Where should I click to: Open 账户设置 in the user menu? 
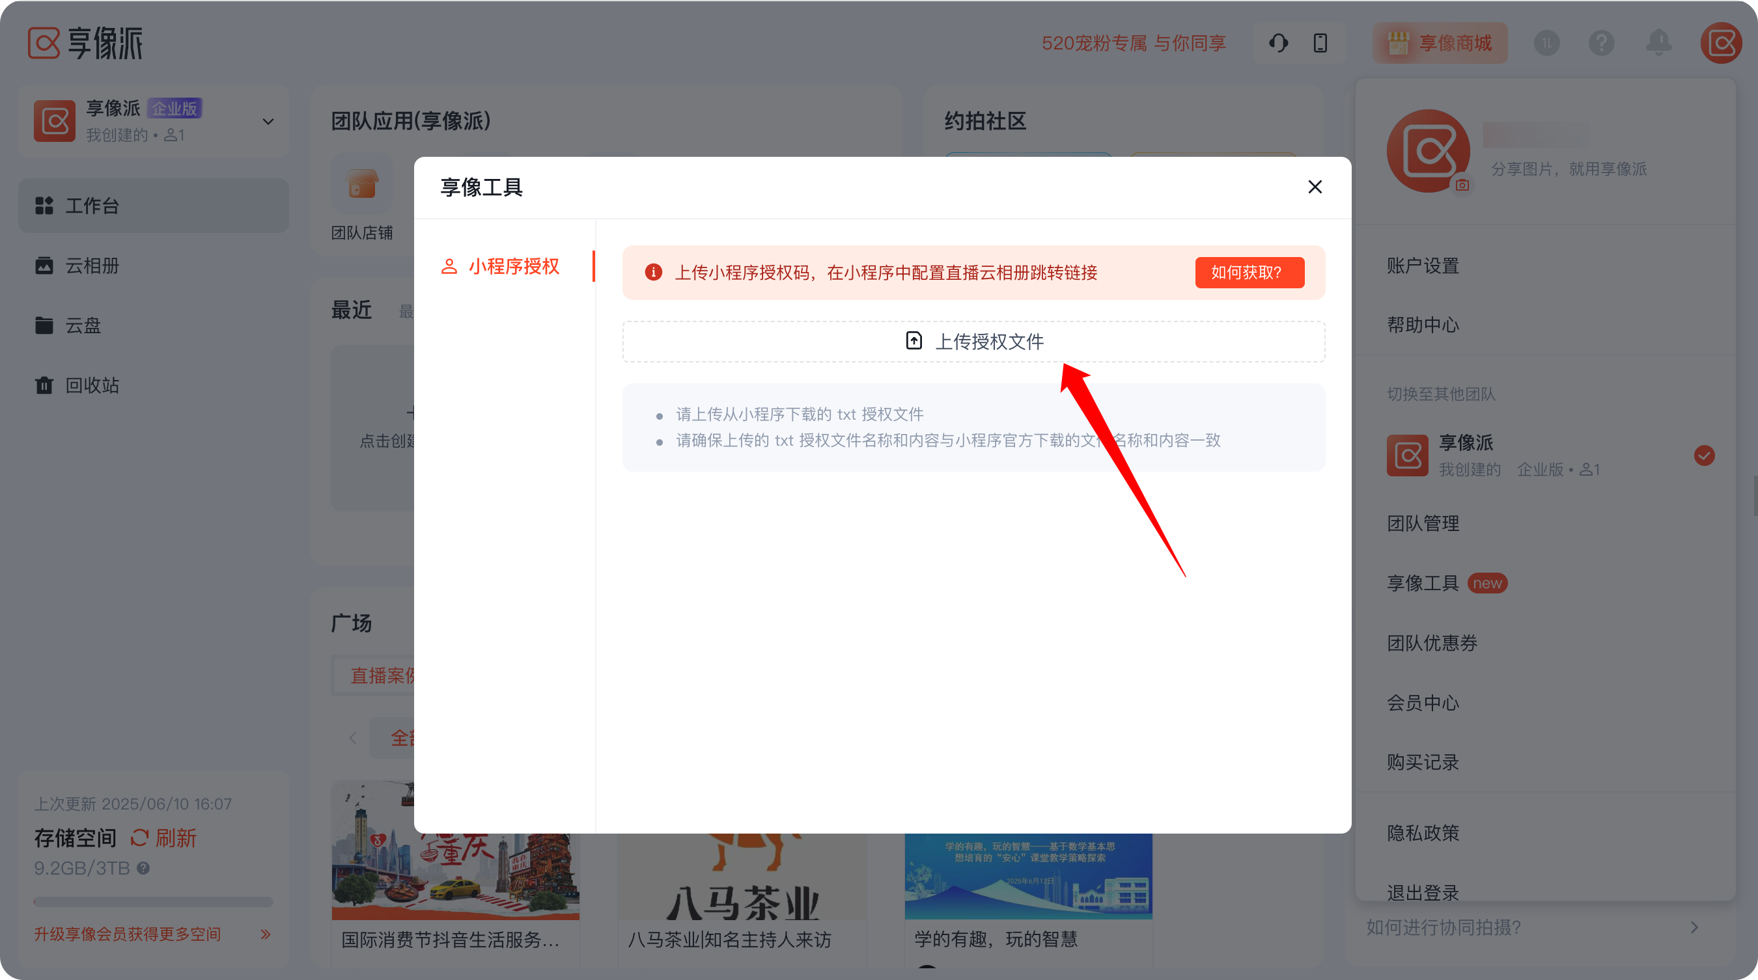[1423, 265]
